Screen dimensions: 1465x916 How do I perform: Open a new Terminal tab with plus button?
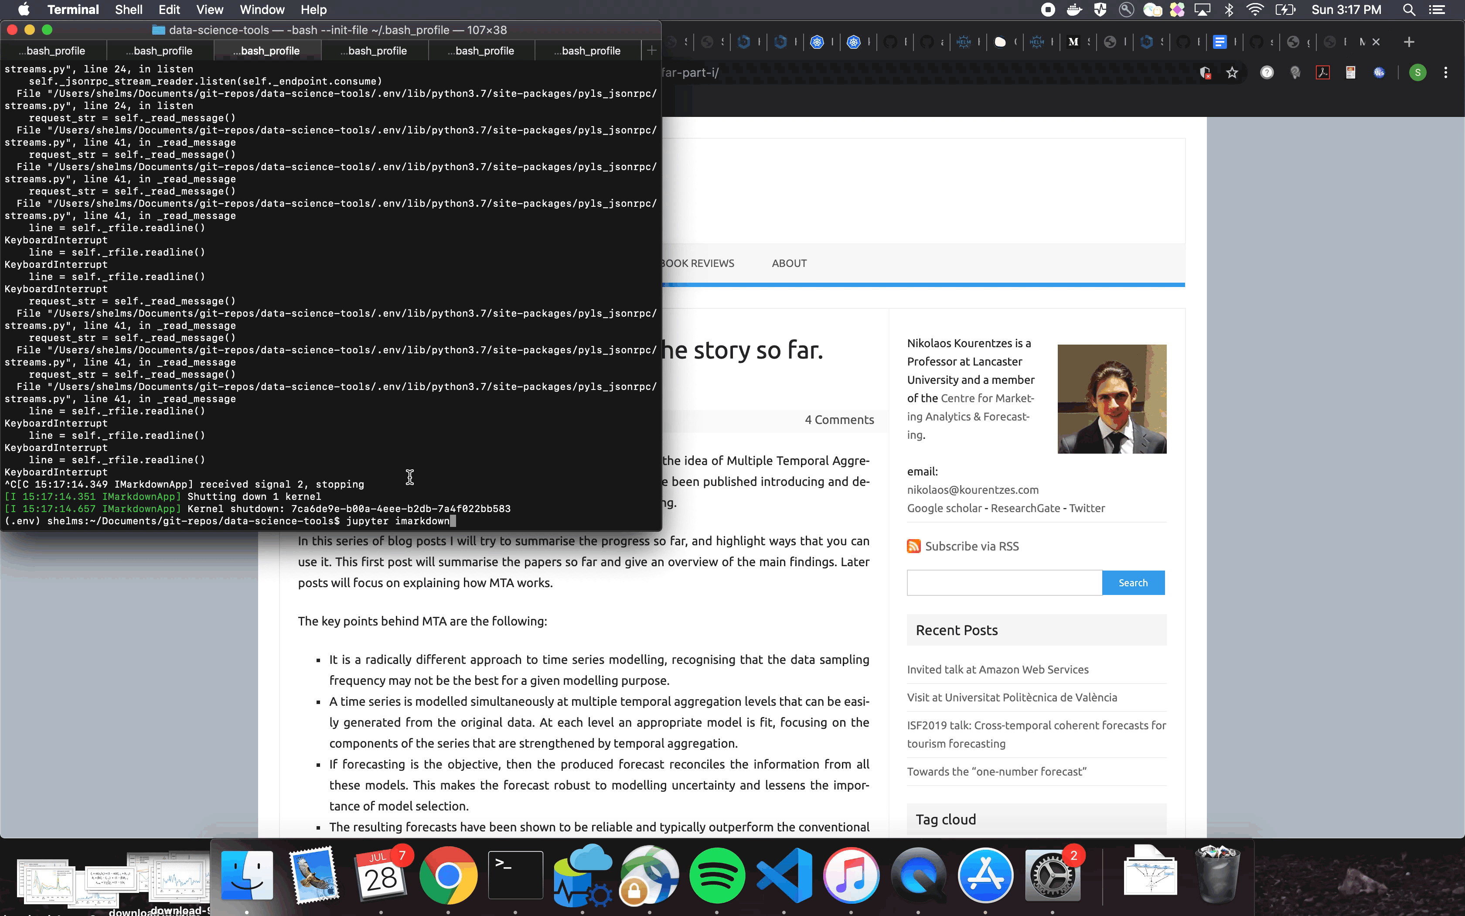coord(651,51)
